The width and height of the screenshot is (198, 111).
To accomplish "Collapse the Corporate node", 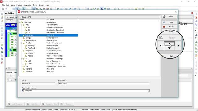I will point(22,51).
